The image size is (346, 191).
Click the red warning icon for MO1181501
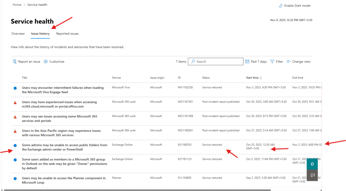click(x=15, y=102)
